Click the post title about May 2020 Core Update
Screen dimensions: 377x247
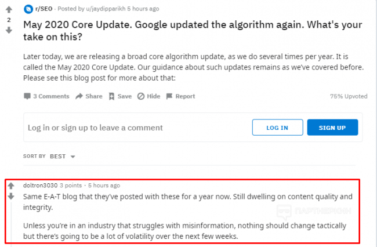click(x=191, y=31)
